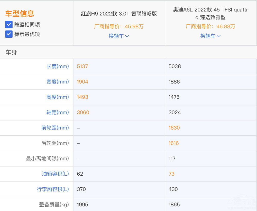Select the 后轮距(mm) row label
Screen dimensions: 257x211
pyautogui.click(x=55, y=143)
